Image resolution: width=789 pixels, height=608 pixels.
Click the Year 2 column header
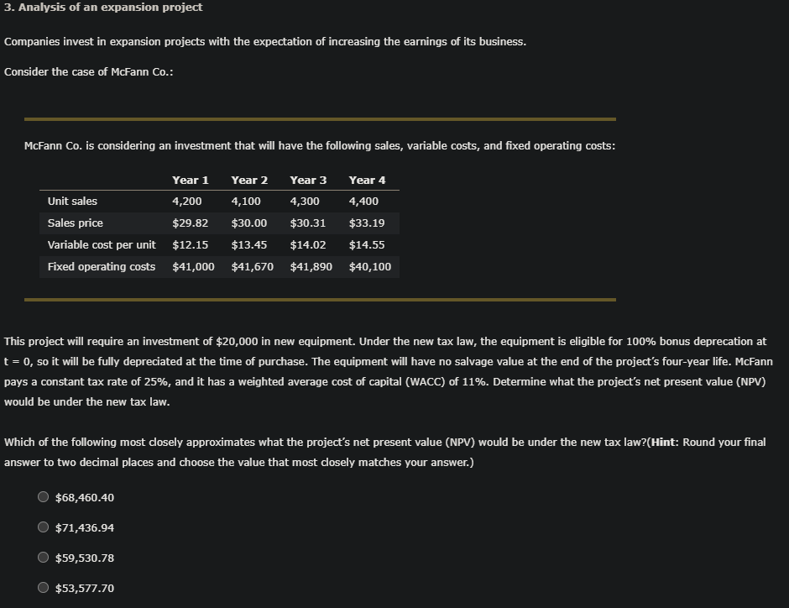point(249,180)
